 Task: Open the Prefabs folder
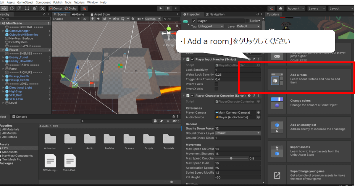(109, 142)
